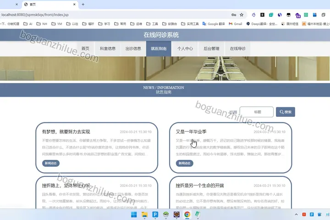Open 个人中心 navigation item
330x220 pixels.
185,49
